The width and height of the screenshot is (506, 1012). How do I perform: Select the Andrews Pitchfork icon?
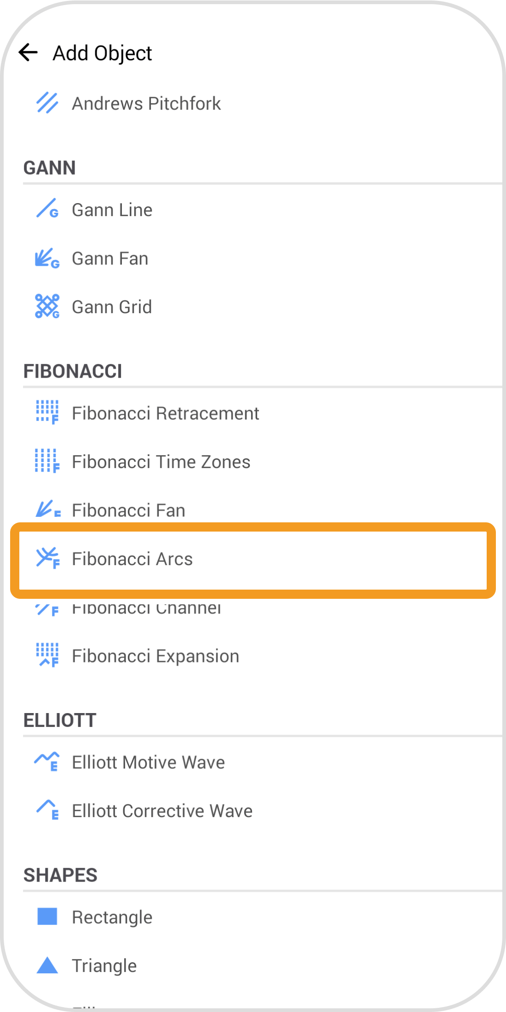pos(47,103)
